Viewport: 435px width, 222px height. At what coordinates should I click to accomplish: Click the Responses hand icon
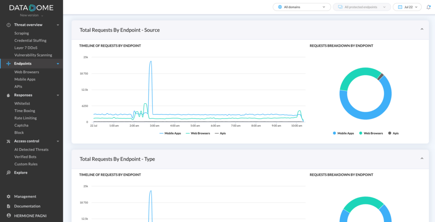click(x=8, y=95)
